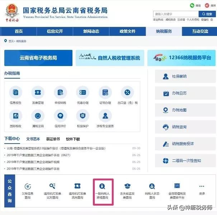The height and width of the screenshot is (215, 217).
Task: Click 首页 breadcrumb link
Action: point(11,41)
